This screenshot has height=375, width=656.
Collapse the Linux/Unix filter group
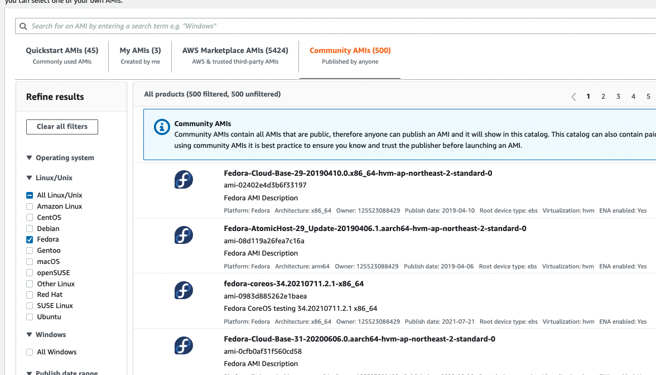coord(29,178)
